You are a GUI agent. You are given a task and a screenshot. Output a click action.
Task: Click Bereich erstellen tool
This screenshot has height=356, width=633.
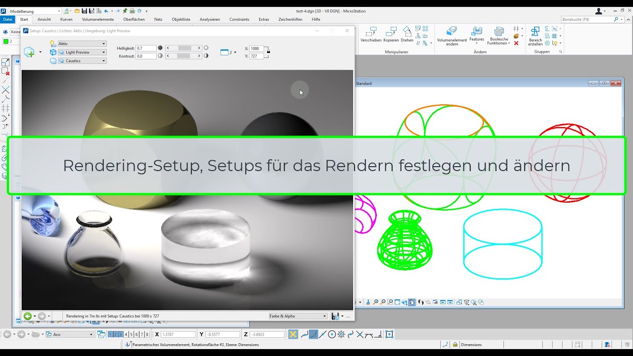[x=535, y=37]
